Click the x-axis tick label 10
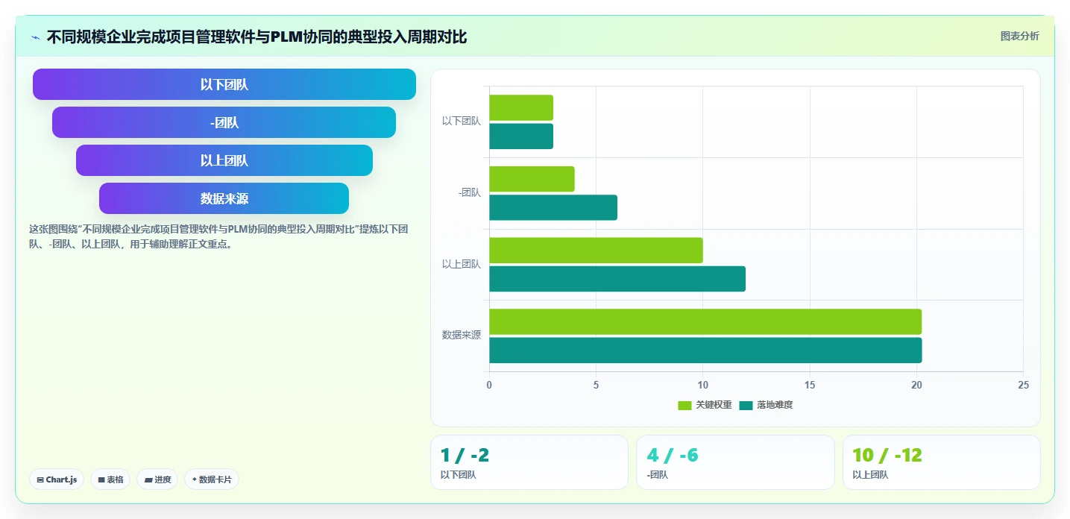The image size is (1070, 519). [702, 385]
